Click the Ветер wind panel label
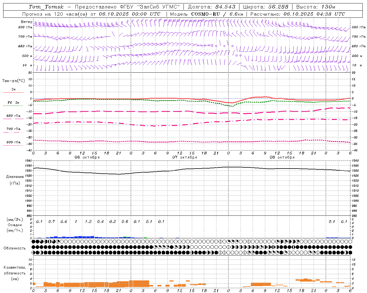This screenshot has width=367, height=293. click(x=27, y=22)
